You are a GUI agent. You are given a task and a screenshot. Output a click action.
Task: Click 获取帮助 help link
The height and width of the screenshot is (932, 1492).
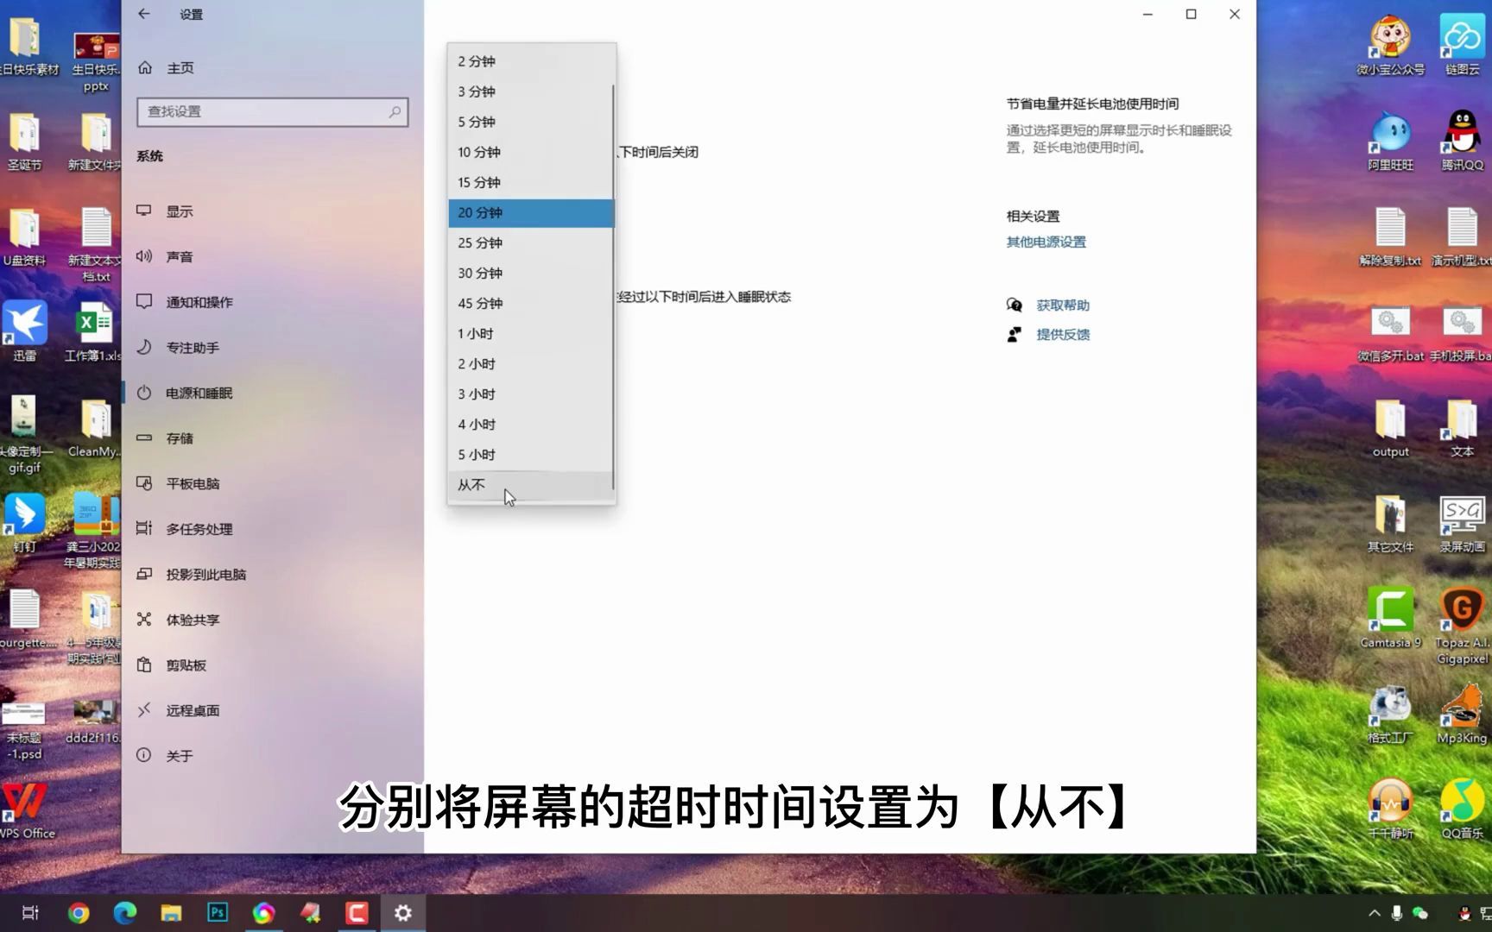[1063, 305]
